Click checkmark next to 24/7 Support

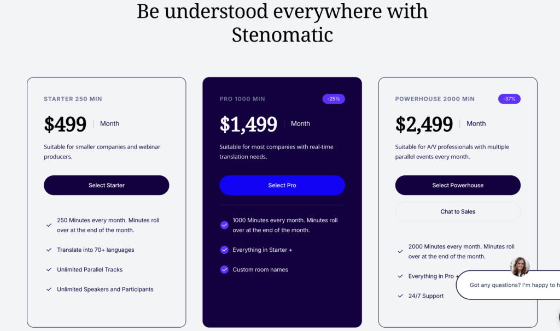[x=400, y=296]
